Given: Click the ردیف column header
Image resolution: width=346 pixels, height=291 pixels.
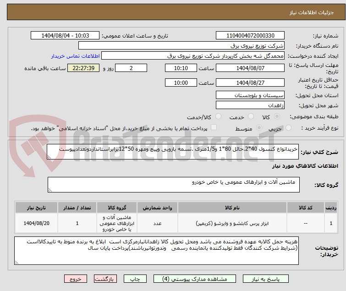Looking at the screenshot, I should coord(331,208).
